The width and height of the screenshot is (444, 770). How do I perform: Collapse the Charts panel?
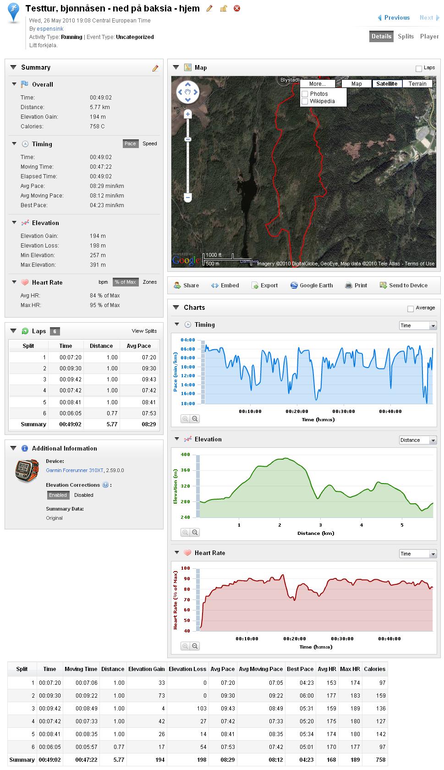176,308
